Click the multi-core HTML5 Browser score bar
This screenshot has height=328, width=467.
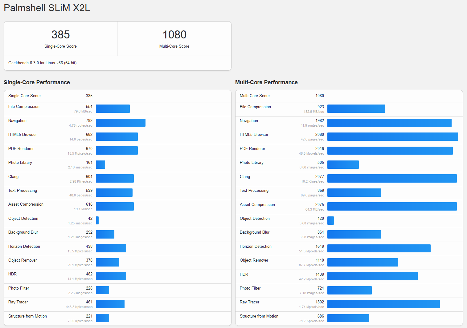[x=392, y=136]
